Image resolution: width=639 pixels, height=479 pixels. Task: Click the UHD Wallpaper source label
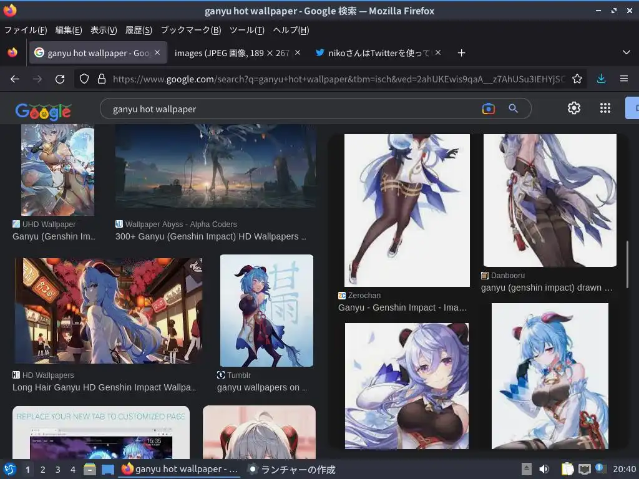pos(49,225)
